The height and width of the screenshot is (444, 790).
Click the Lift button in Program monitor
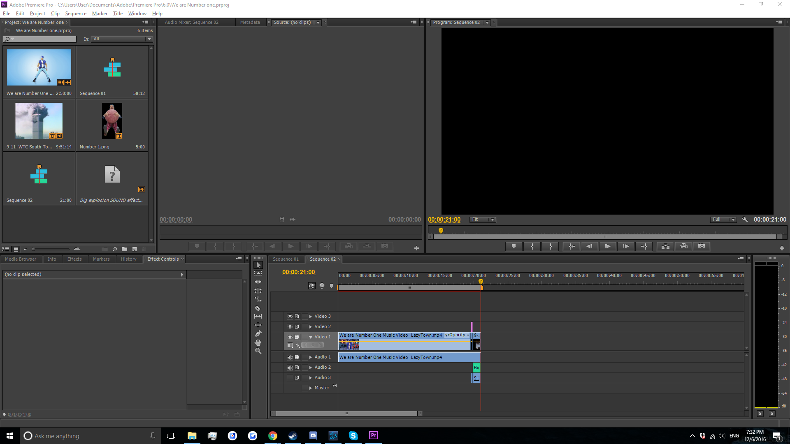pos(665,246)
